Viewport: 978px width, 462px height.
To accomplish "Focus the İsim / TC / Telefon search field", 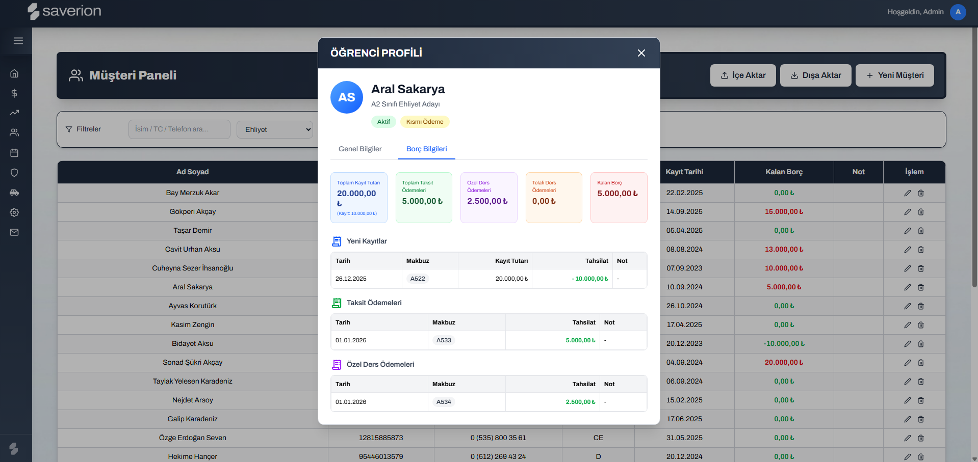I will click(x=179, y=129).
